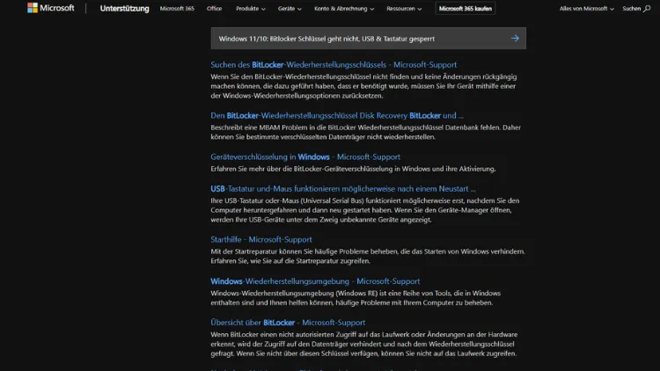
Task: Click description starting 'Wenn BitLocker einen nicht autorisierten'
Action: click(364, 344)
